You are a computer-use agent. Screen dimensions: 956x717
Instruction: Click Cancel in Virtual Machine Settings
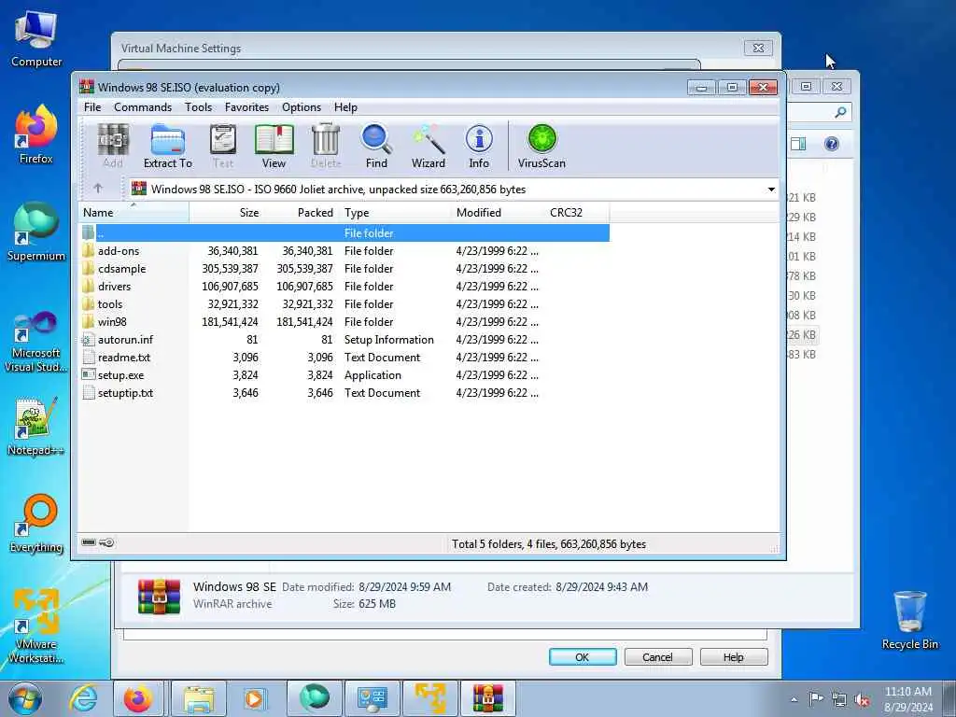tap(657, 656)
